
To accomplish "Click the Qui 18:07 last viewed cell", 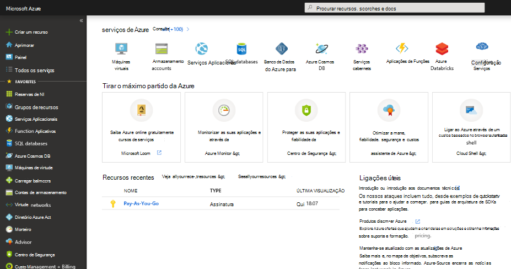I will pos(307,204).
